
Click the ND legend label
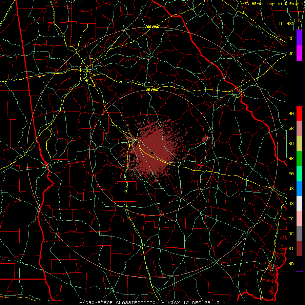coord(291,264)
